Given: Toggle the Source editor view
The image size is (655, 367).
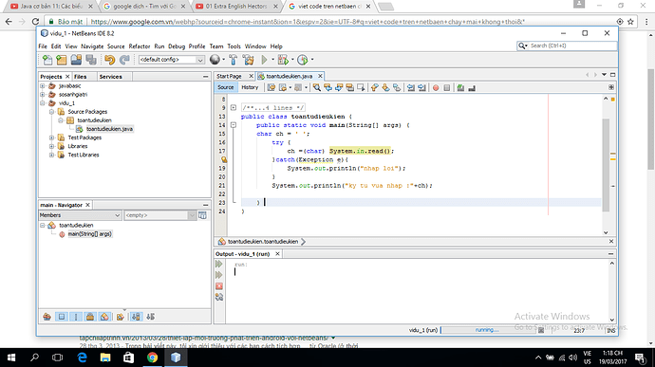Looking at the screenshot, I should tap(226, 87).
